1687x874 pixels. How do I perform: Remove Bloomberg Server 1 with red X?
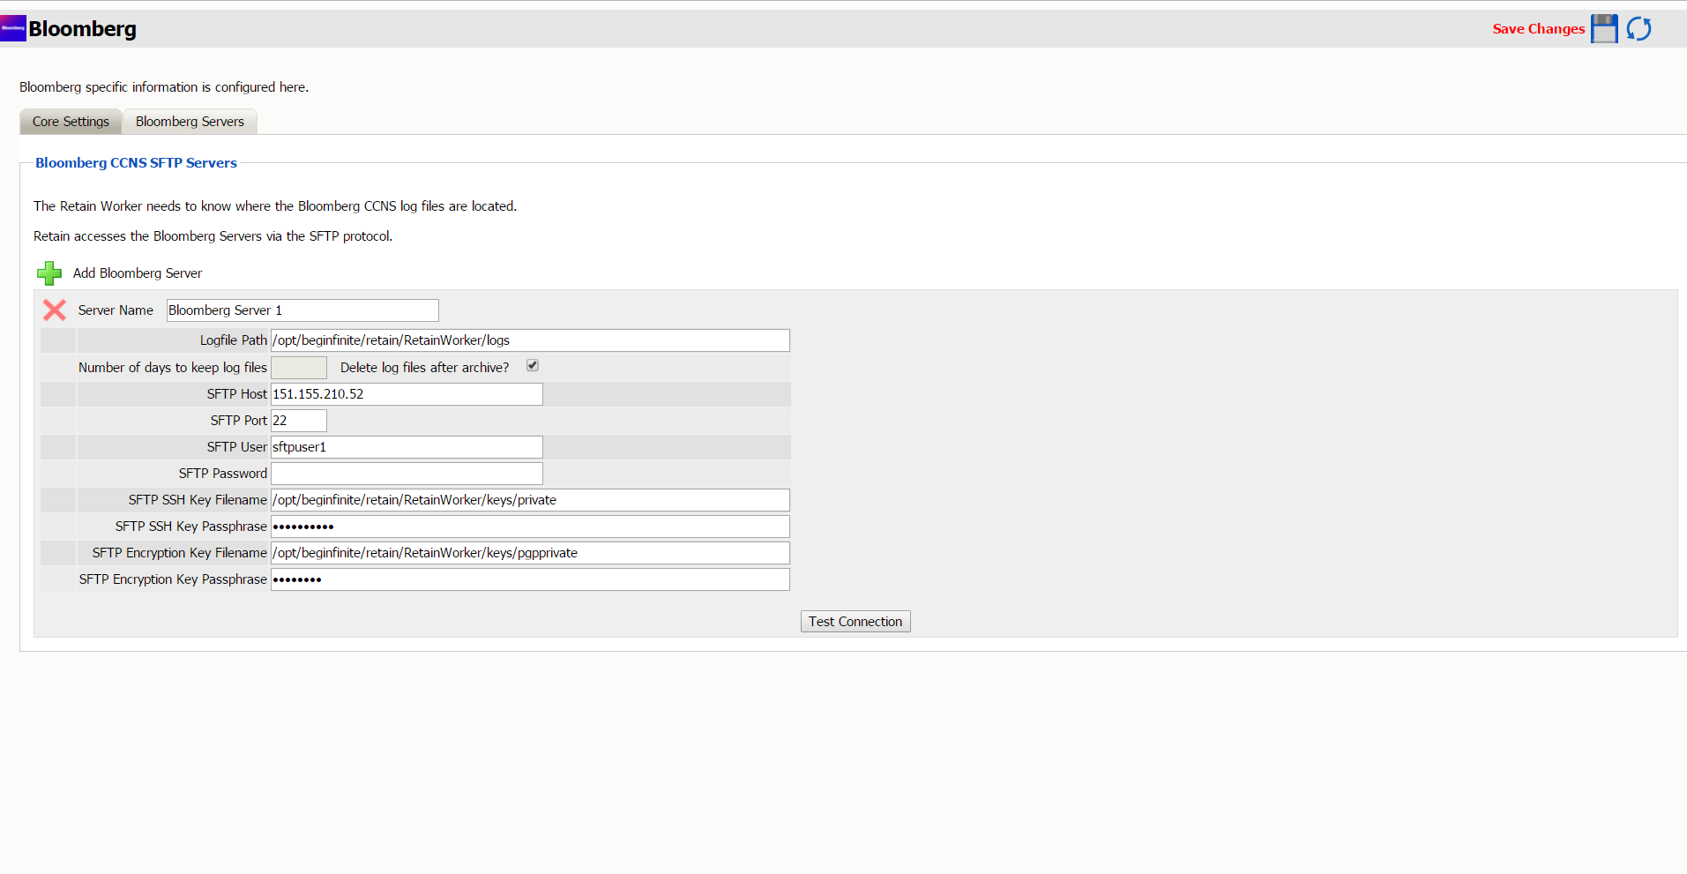click(55, 310)
